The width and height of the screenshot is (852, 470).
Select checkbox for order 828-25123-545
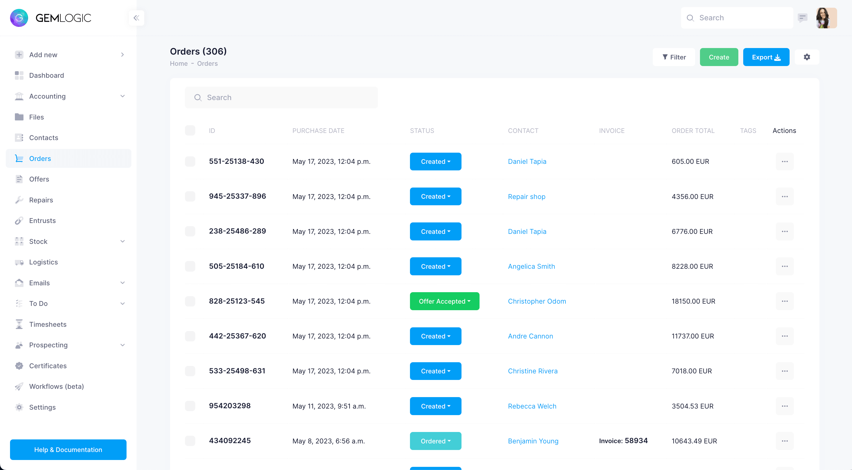[x=190, y=301]
